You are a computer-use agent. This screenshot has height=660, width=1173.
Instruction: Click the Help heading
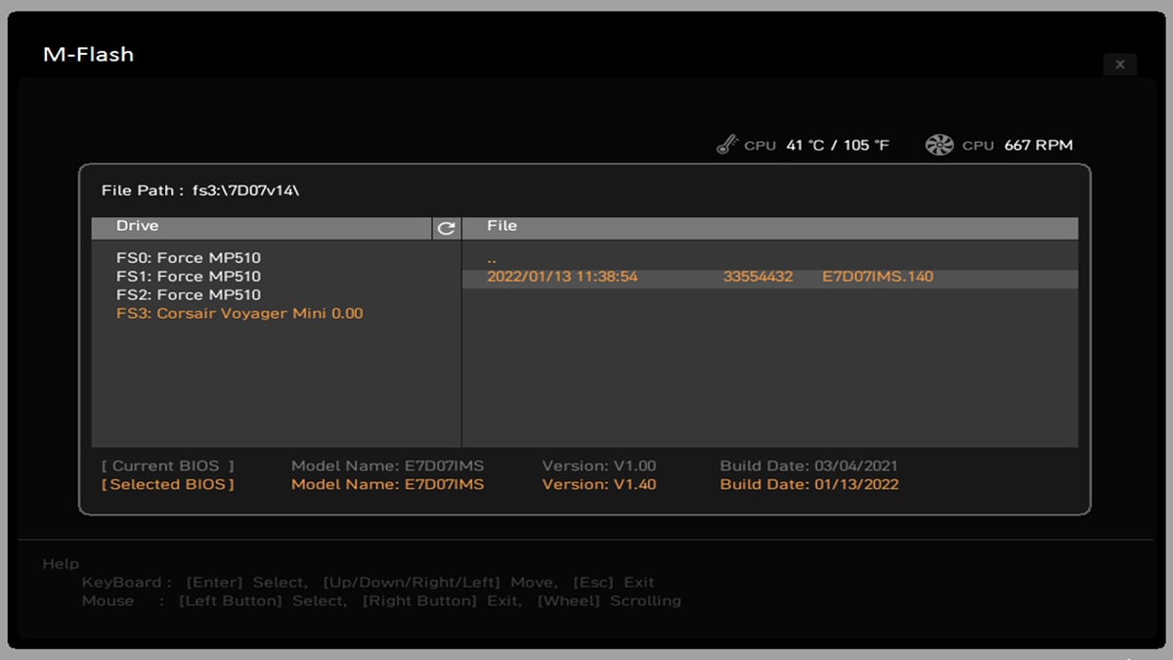61,564
